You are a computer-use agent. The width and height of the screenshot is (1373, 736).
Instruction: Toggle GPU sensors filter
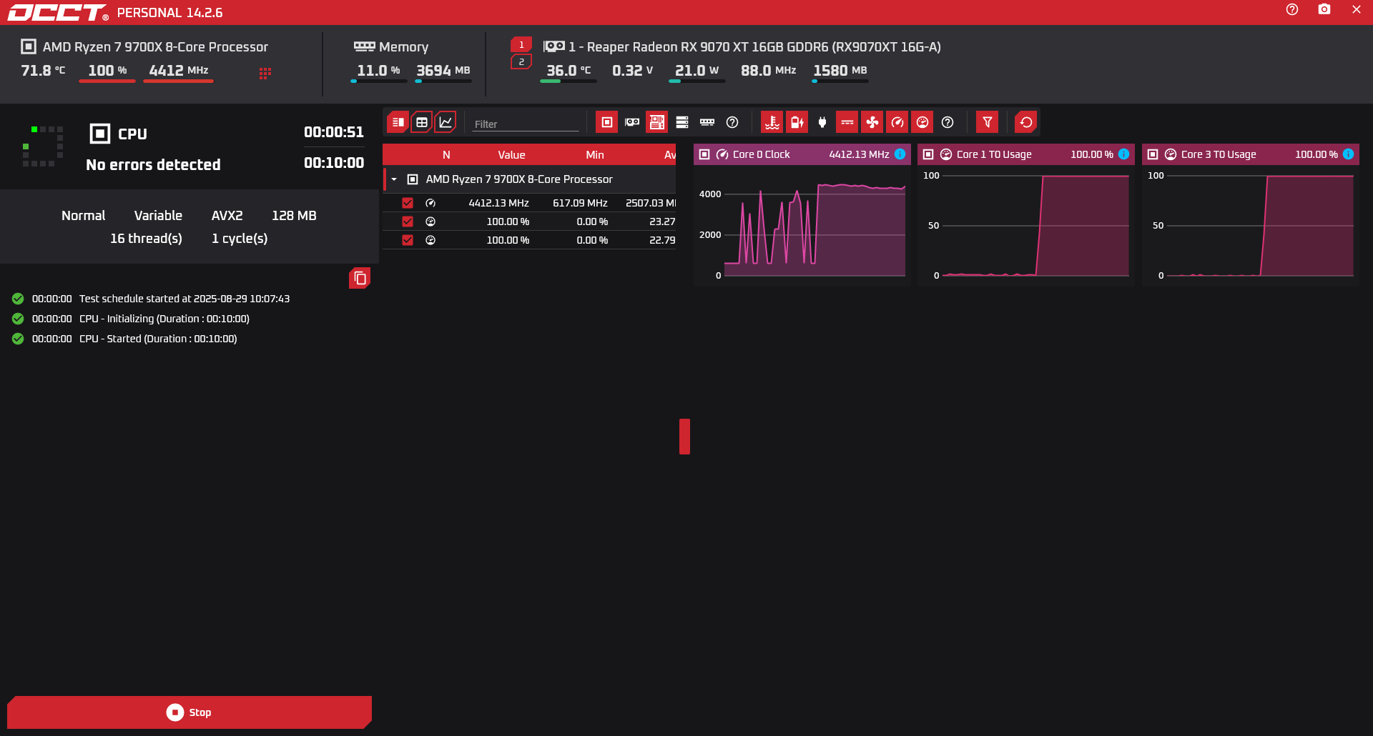coord(632,122)
